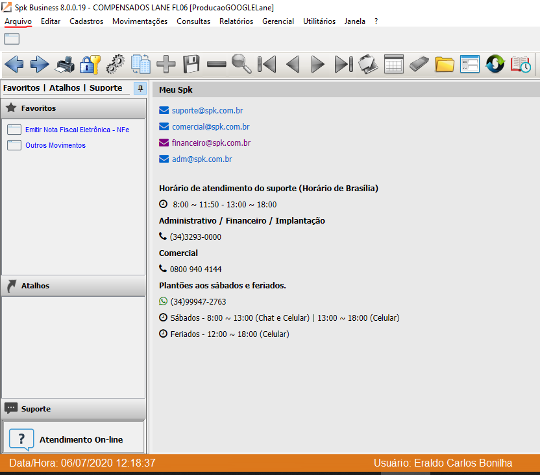
Task: Expand the Suporte section header
Action: click(x=73, y=409)
